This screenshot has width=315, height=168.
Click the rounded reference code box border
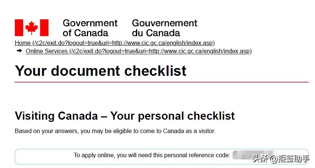click(x=161, y=149)
